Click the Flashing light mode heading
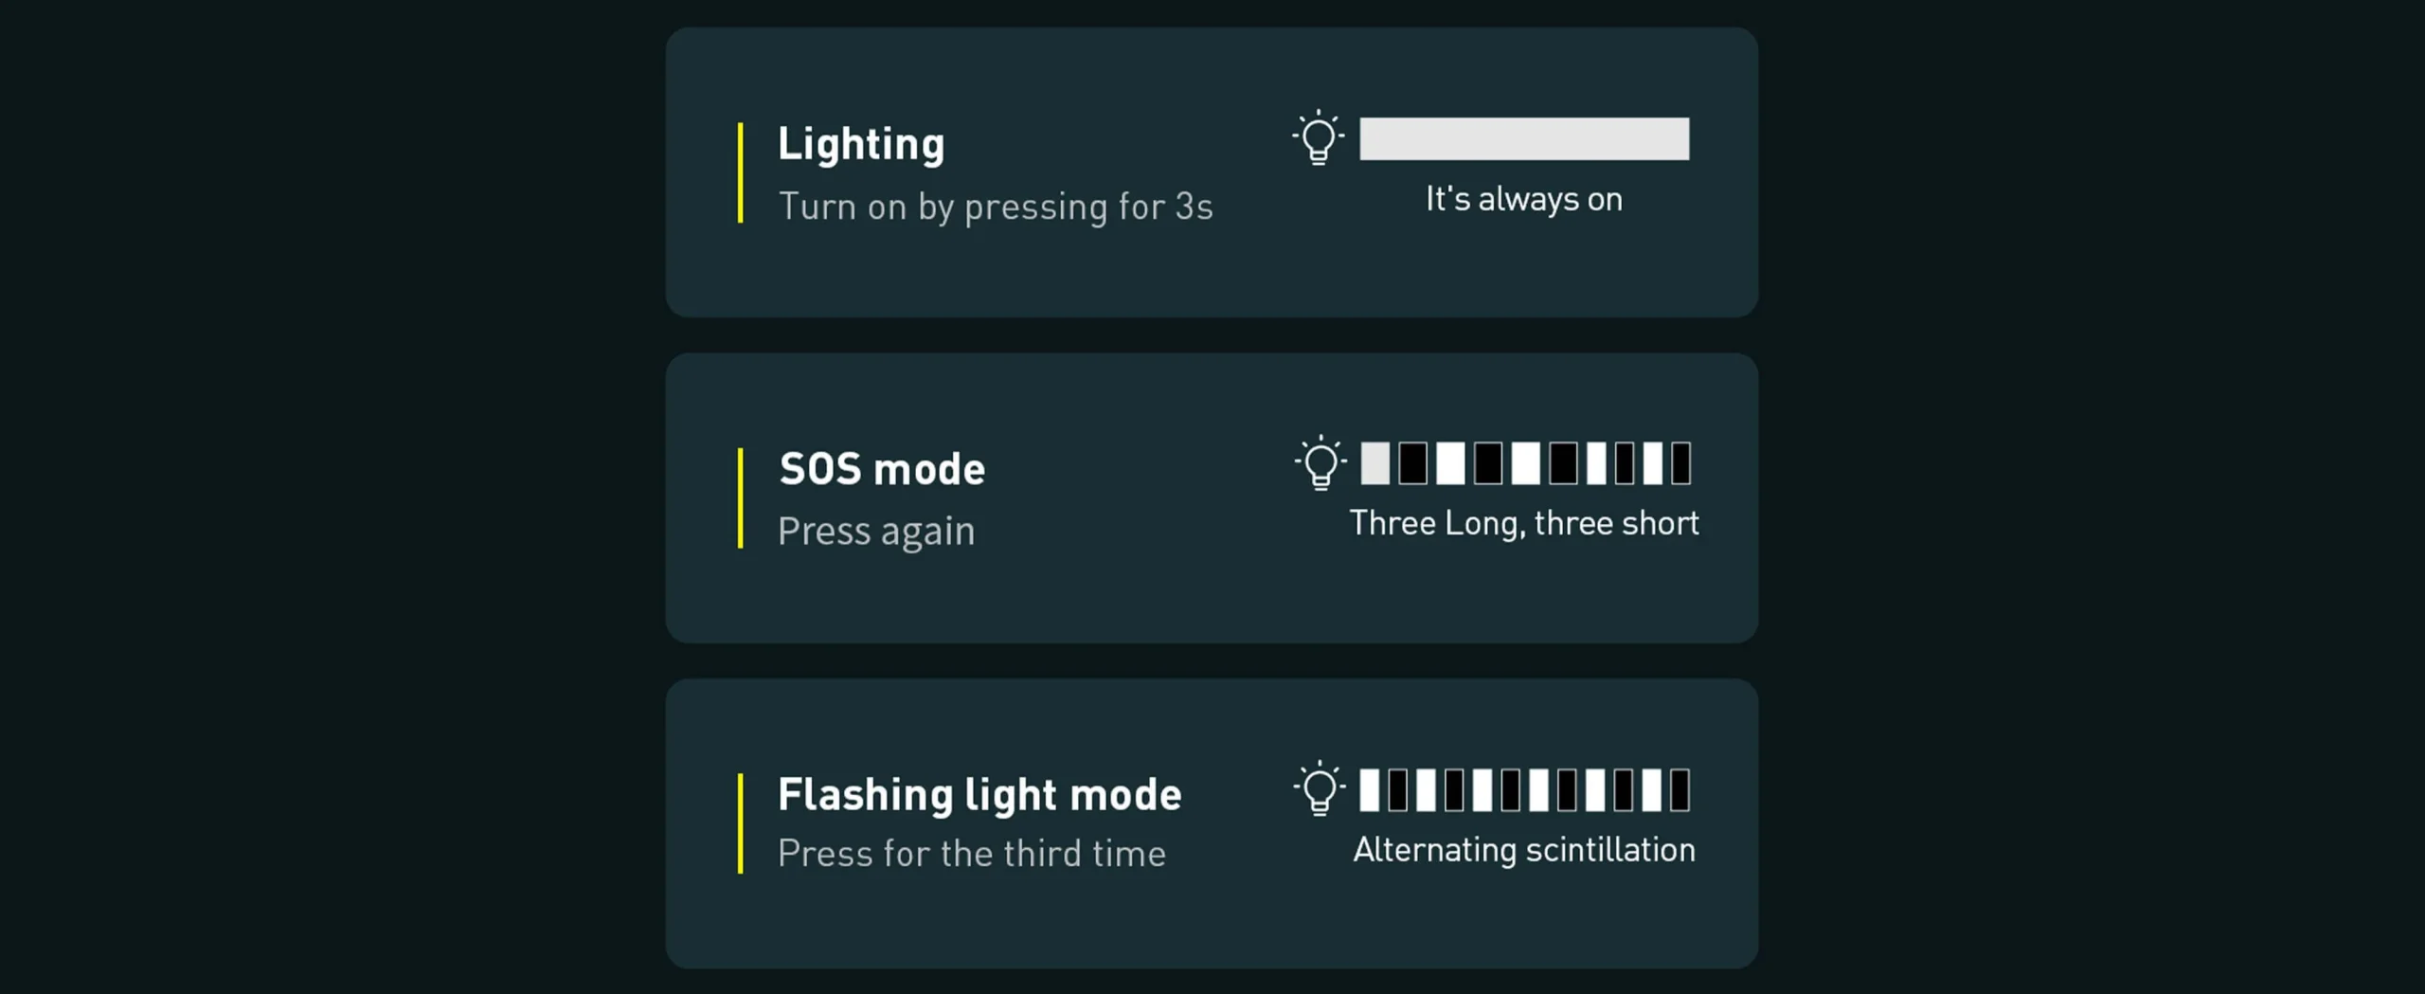2425x994 pixels. (x=979, y=795)
